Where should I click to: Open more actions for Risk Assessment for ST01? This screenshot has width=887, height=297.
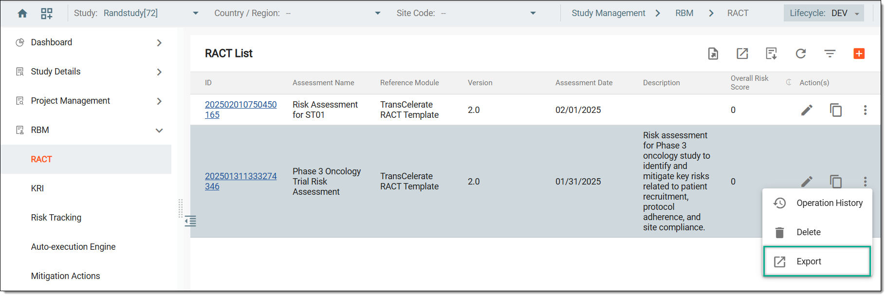click(865, 110)
